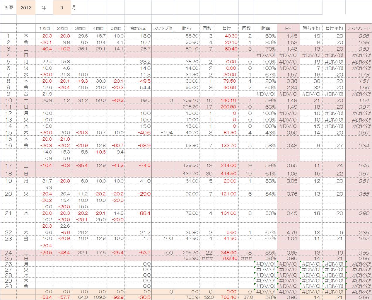Click the 348.90 losses cell

[226, 253]
